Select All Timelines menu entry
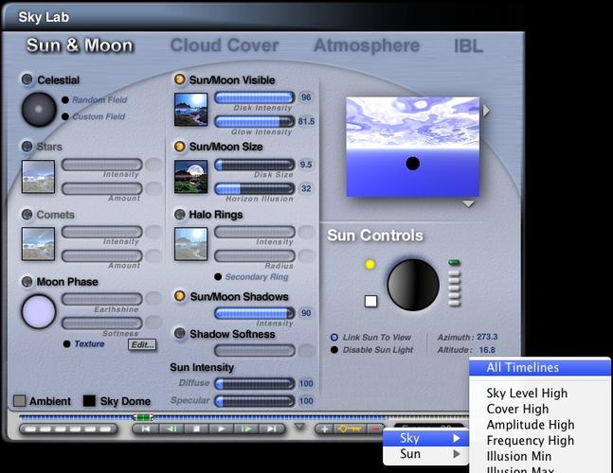The image size is (613, 473). [540, 367]
